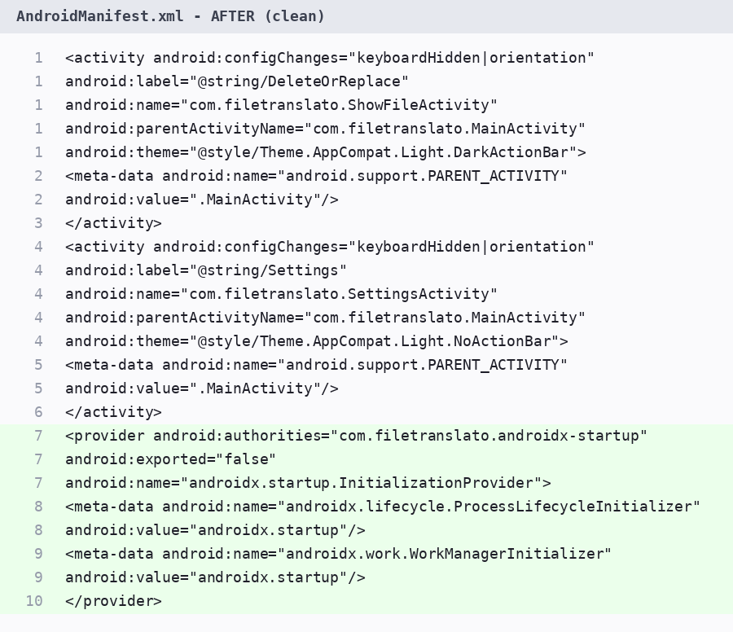Click line number 6 in the gutter
733x632 pixels.
point(38,412)
